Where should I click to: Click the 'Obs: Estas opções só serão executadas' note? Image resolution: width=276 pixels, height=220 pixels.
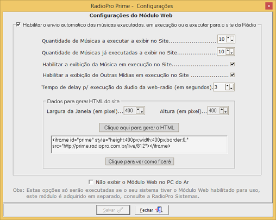point(136,193)
